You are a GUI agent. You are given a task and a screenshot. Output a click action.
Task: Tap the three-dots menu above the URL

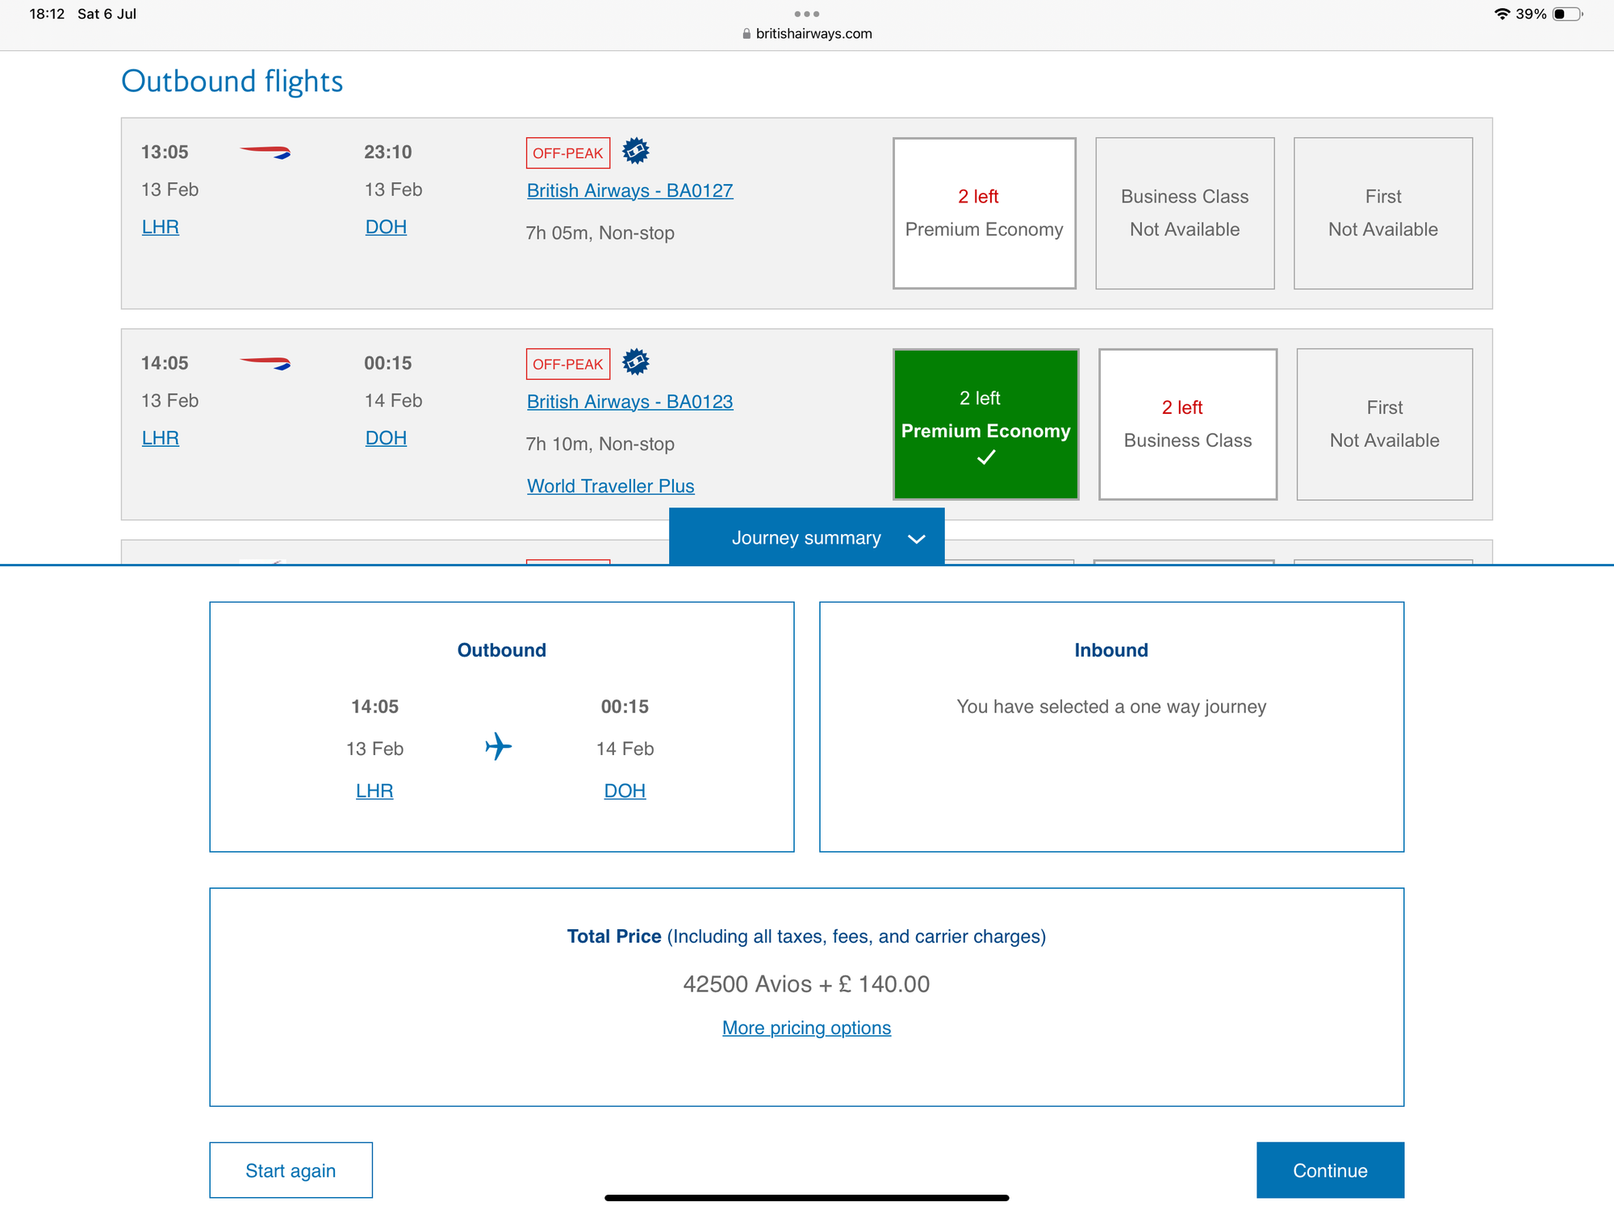[807, 14]
